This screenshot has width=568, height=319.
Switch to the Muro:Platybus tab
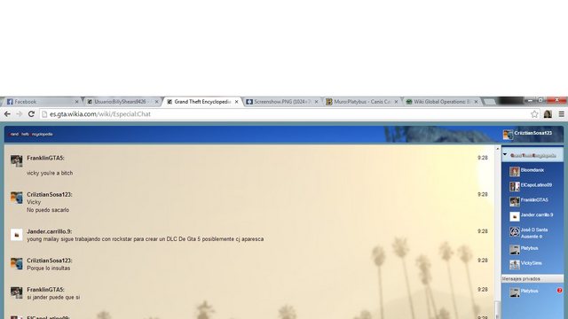coord(362,102)
